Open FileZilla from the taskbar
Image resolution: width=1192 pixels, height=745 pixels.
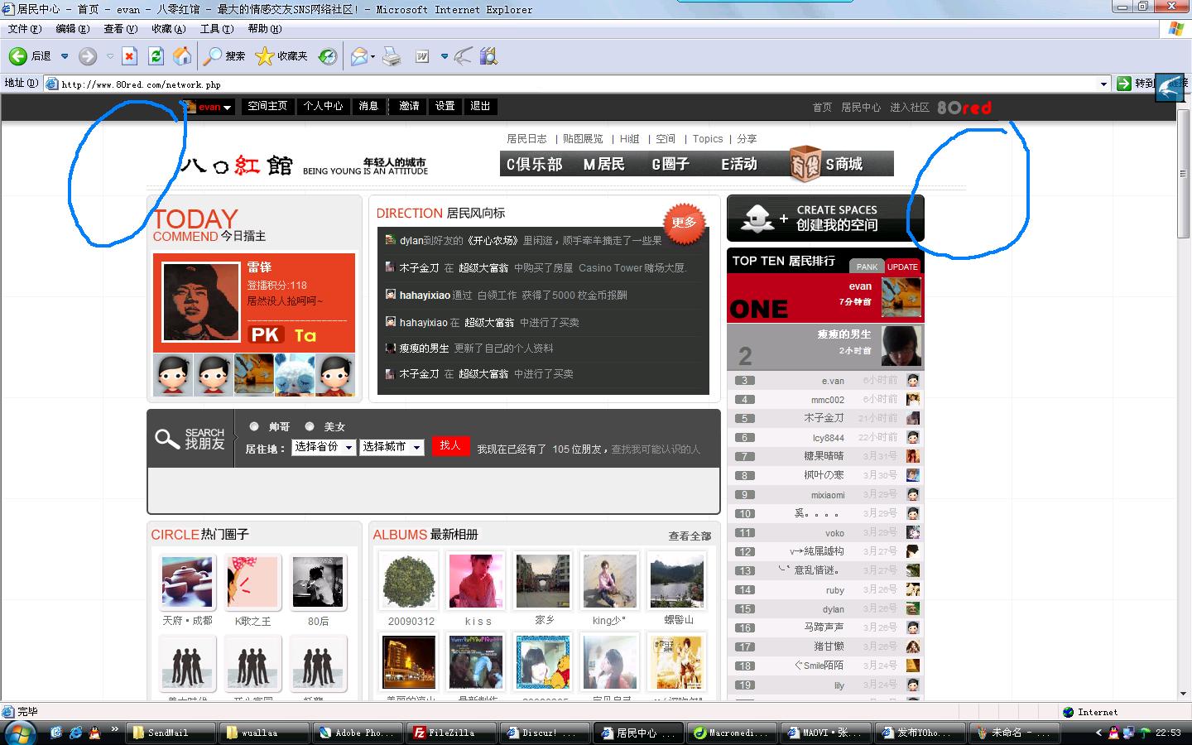451,733
